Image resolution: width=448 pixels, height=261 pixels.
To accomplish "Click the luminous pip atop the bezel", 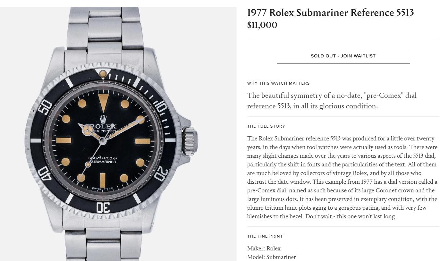I will (103, 74).
